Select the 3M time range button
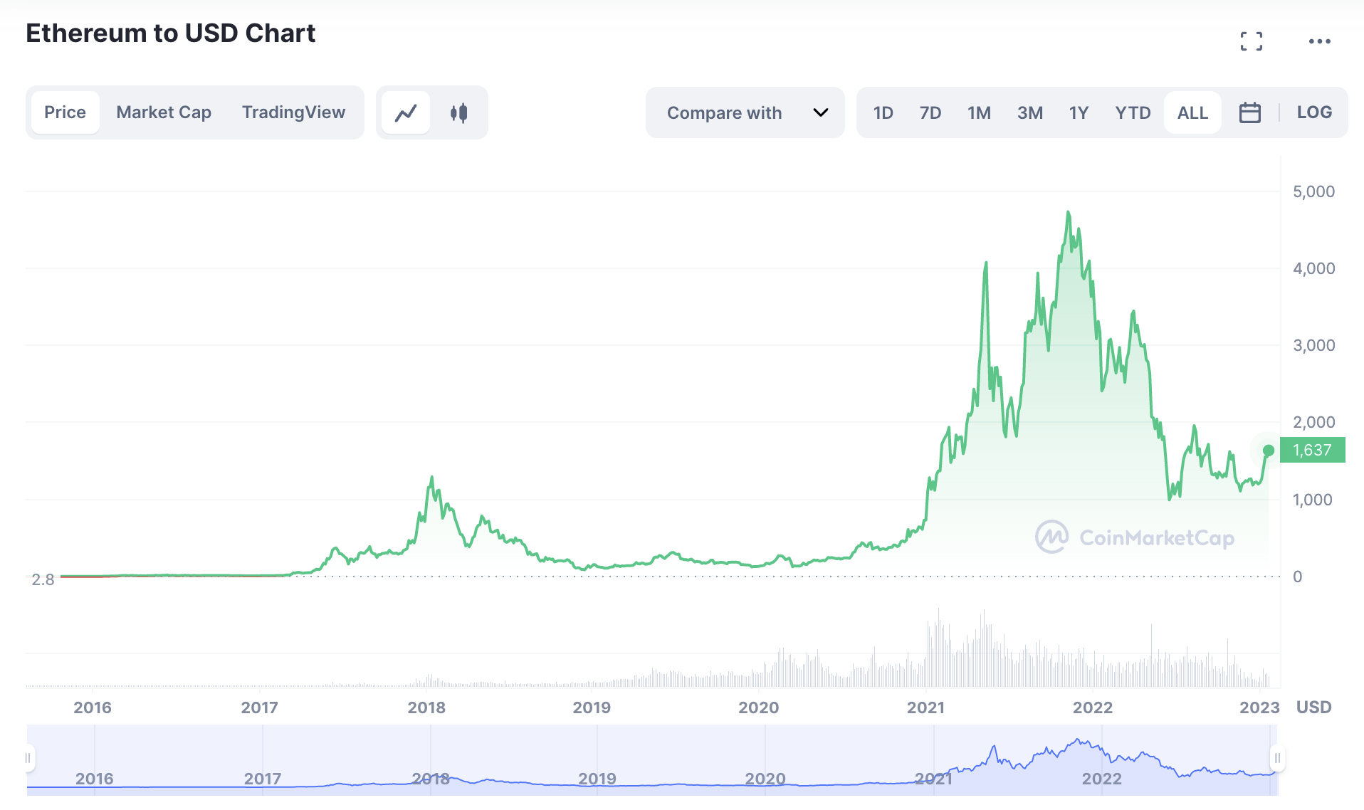This screenshot has height=810, width=1364. [1029, 112]
